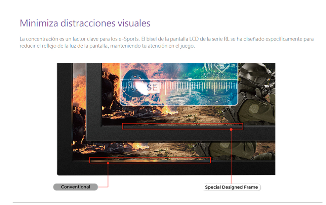Select the "Special Designed Frame" label

tap(232, 187)
